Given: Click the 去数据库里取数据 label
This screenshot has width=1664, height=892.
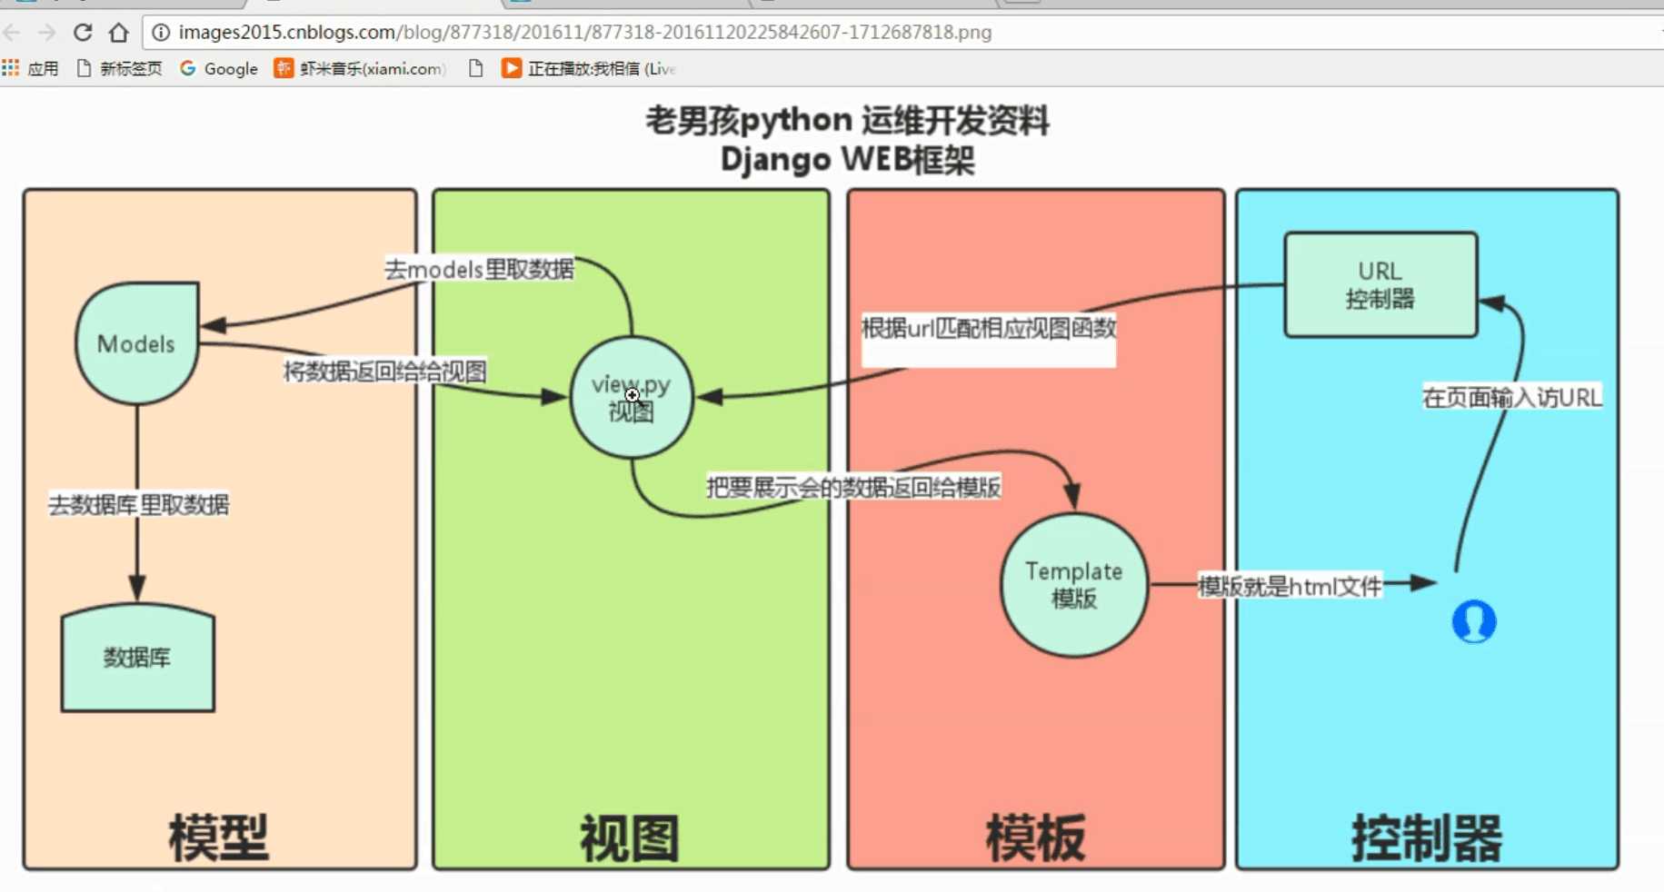Looking at the screenshot, I should pos(138,505).
